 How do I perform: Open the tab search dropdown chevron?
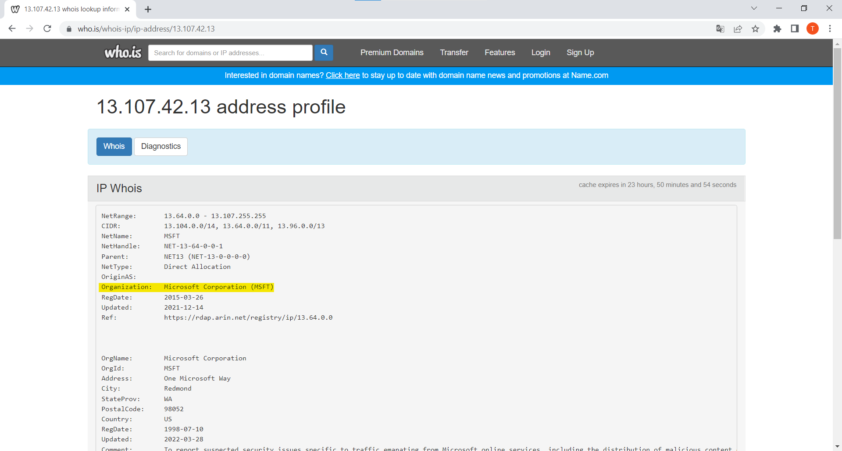pyautogui.click(x=754, y=8)
